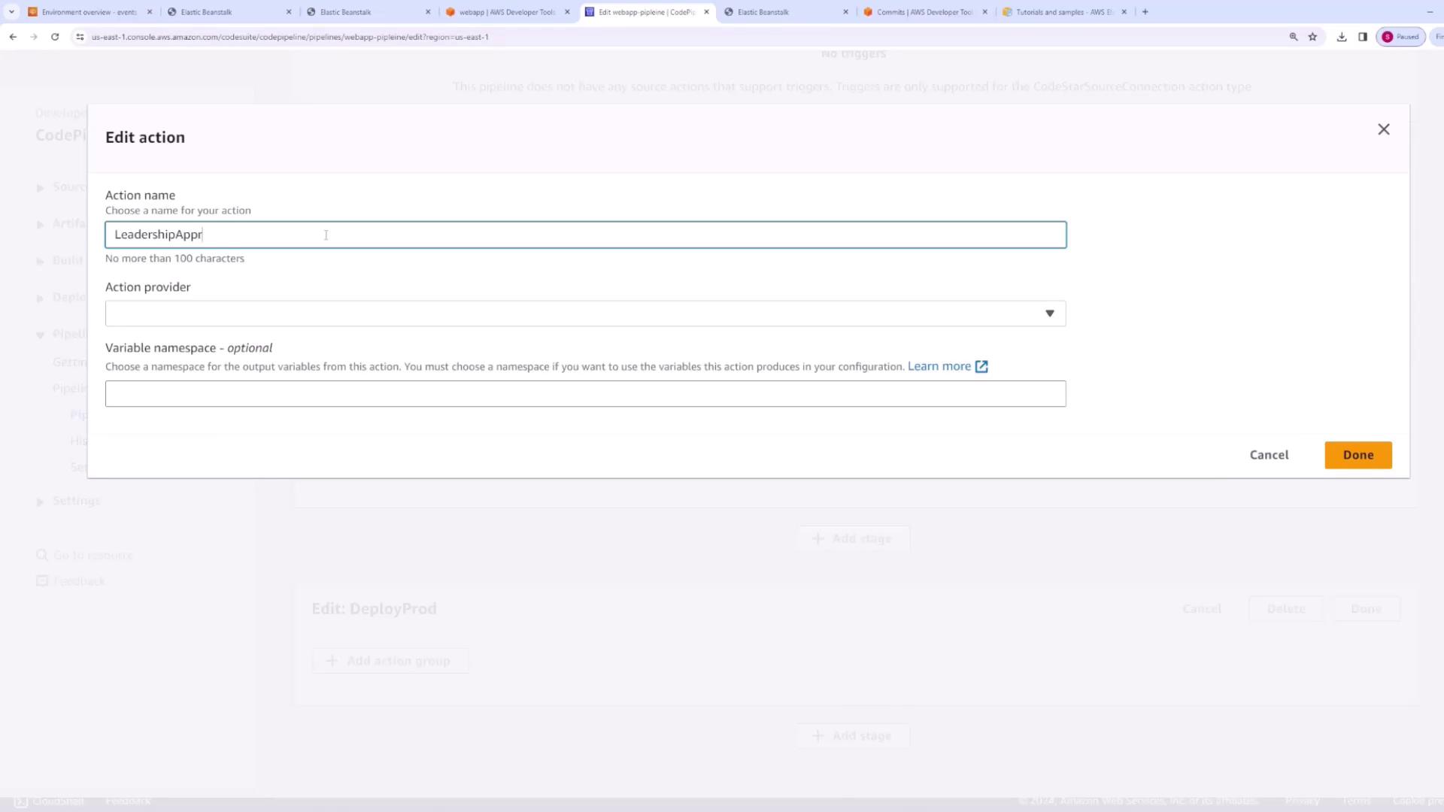Toggle the browser side panel icon

(1362, 36)
